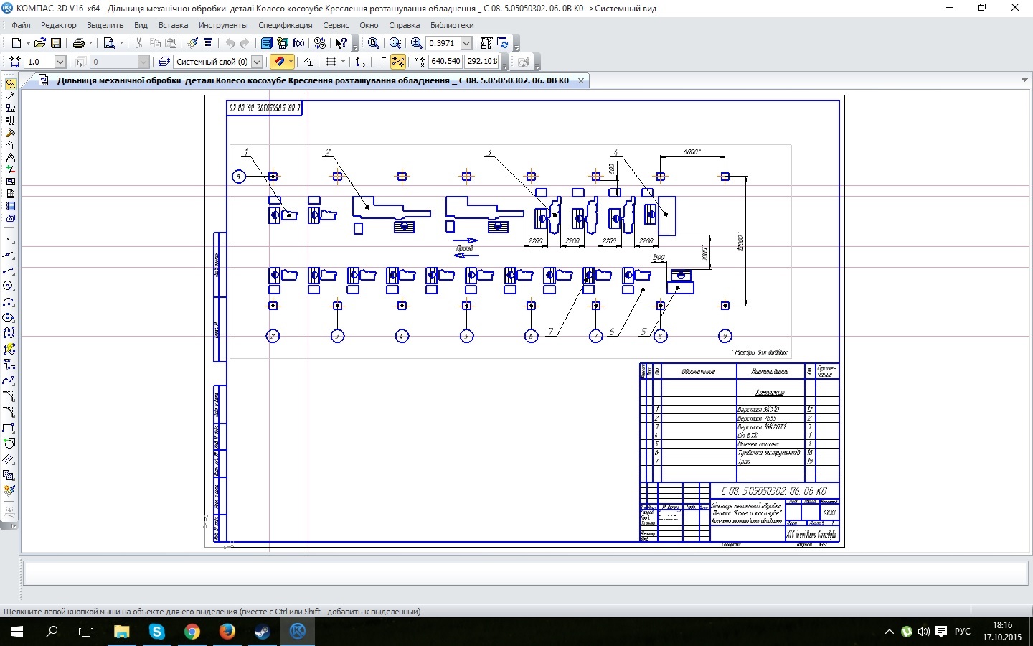The width and height of the screenshot is (1033, 646).
Task: Click the zoom-in magnifier icon
Action: coord(416,43)
